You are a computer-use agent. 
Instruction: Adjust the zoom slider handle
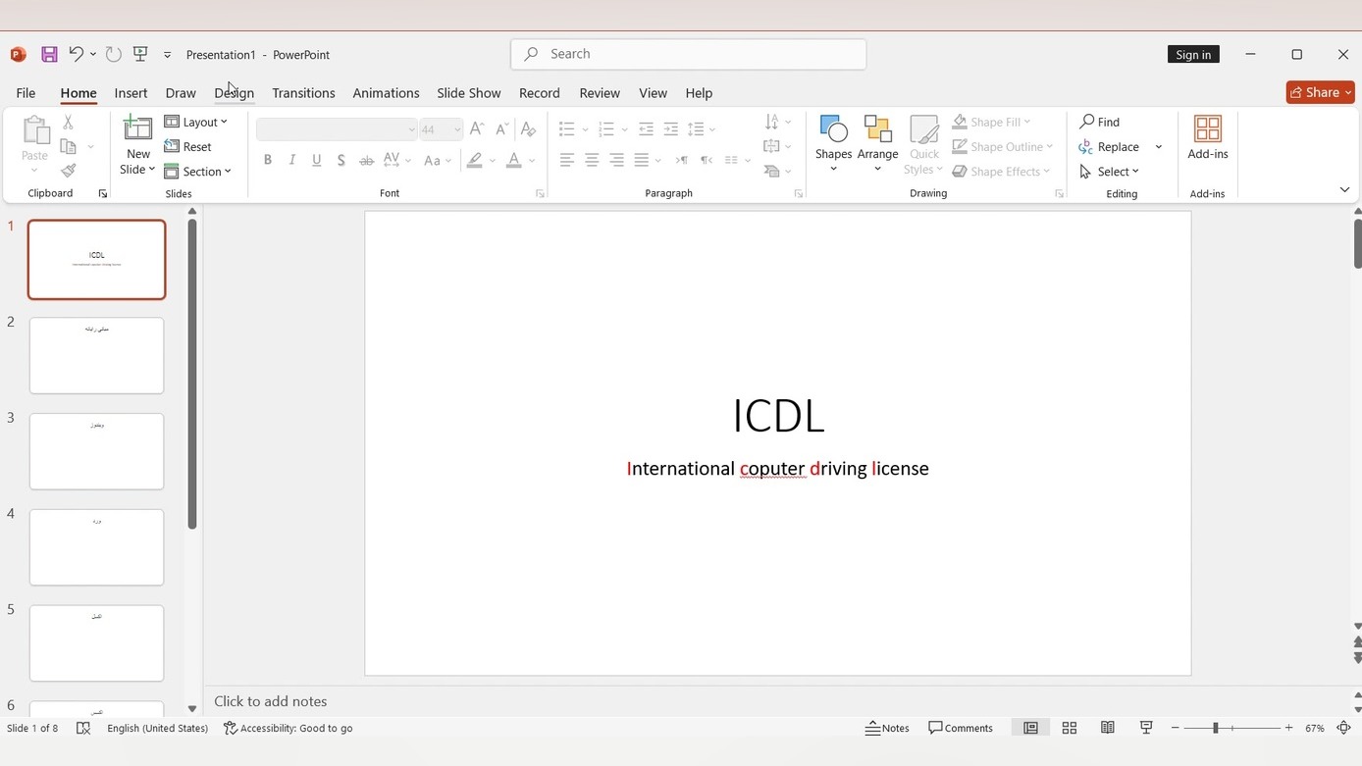coord(1216,728)
